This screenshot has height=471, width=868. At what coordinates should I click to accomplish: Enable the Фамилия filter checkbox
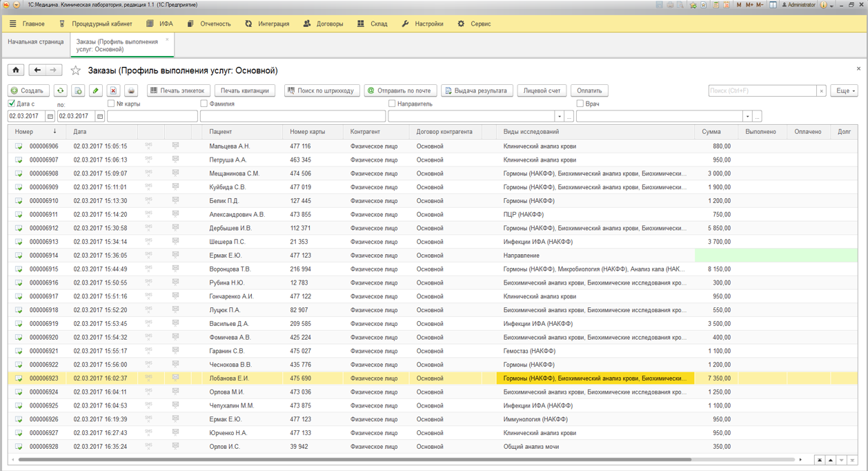(x=204, y=104)
